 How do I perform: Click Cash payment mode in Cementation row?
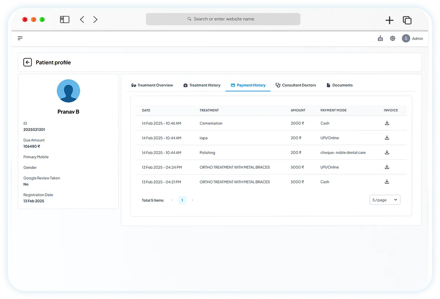(325, 123)
